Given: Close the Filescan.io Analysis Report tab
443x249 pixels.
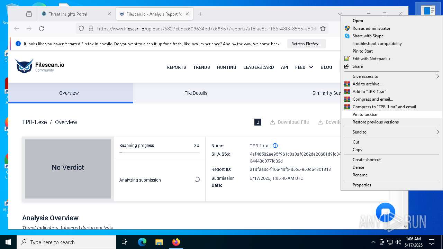Looking at the screenshot, I should (187, 14).
